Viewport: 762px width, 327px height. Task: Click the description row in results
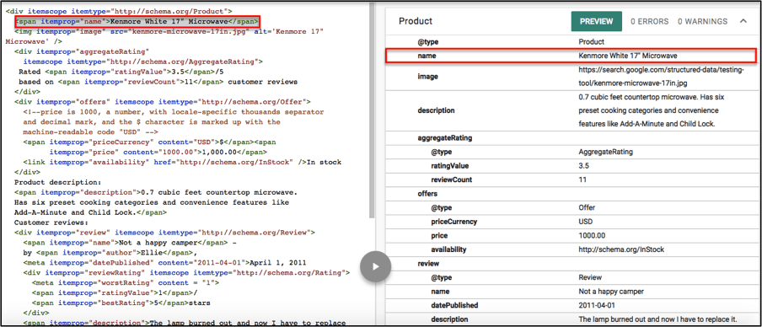(571, 110)
